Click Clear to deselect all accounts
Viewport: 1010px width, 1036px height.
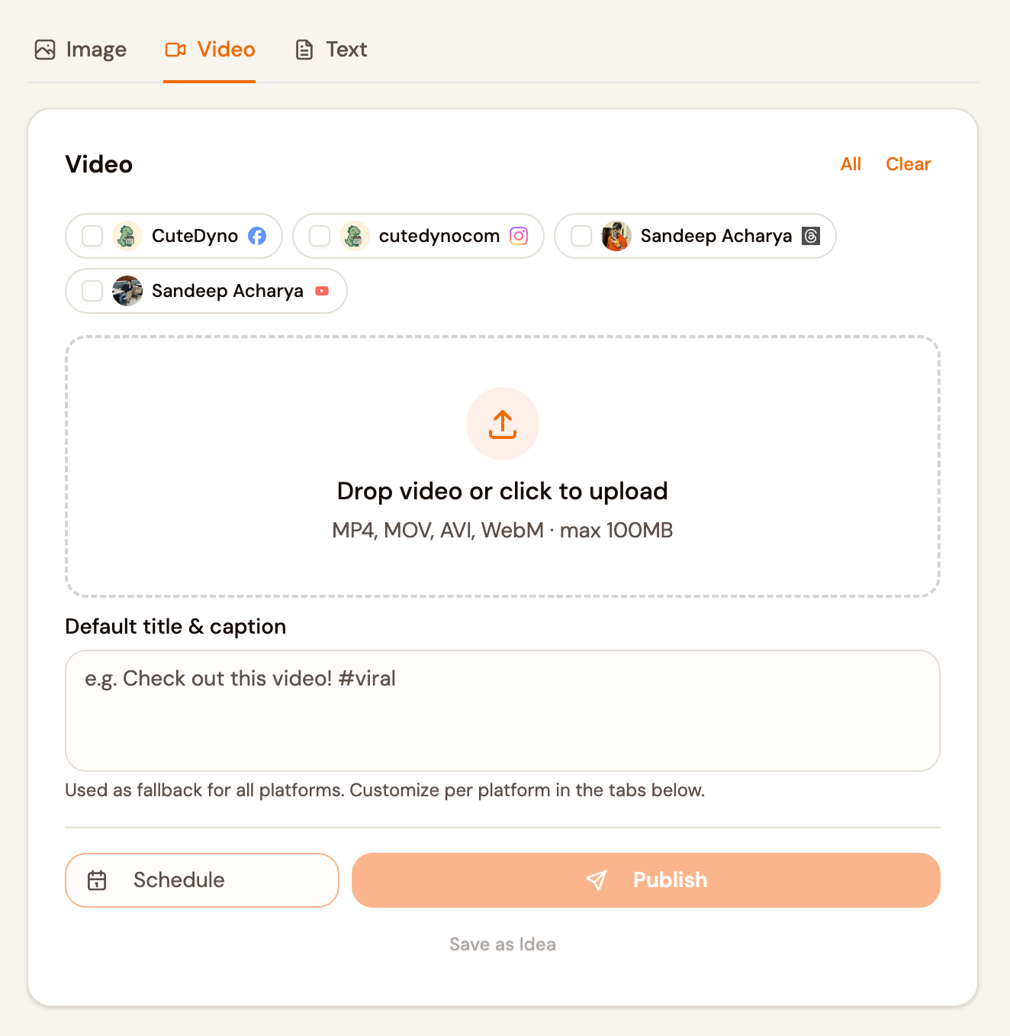pyautogui.click(x=908, y=163)
